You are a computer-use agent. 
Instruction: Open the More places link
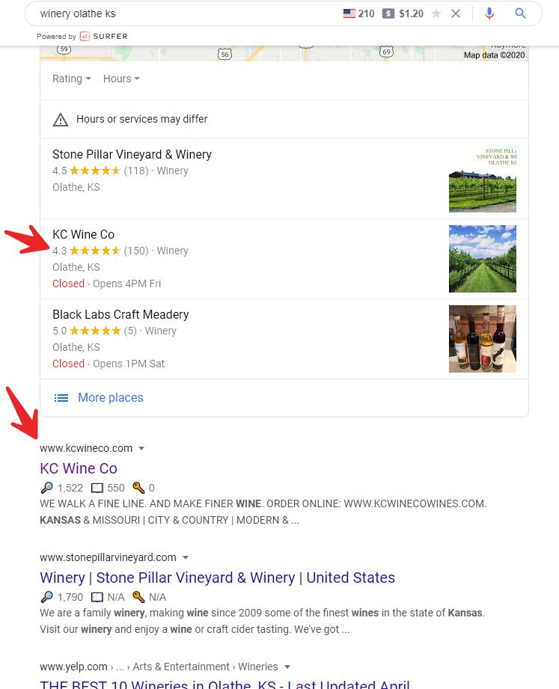111,398
